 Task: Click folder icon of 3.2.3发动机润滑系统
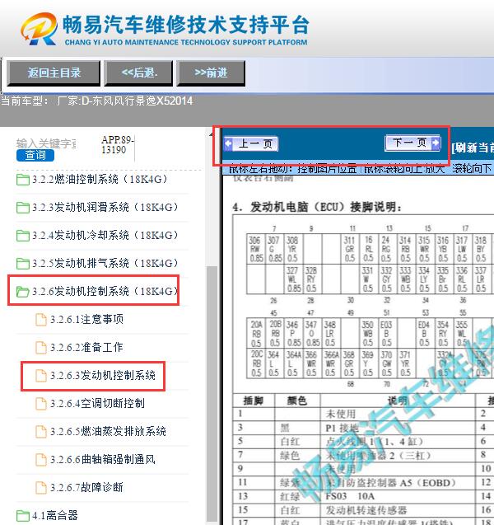pyautogui.click(x=23, y=208)
